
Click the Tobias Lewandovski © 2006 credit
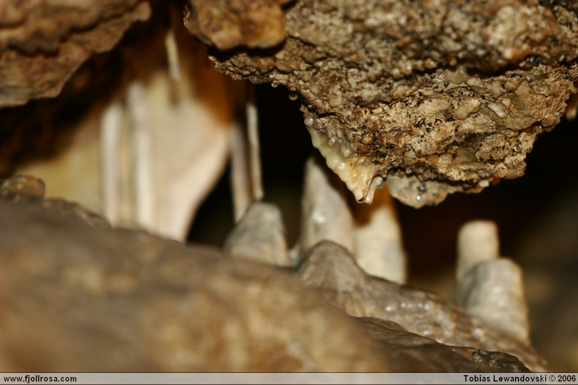click(519, 379)
